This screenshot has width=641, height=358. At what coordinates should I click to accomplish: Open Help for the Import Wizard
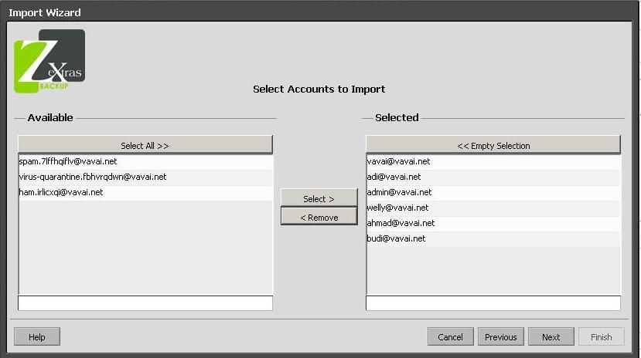point(37,337)
